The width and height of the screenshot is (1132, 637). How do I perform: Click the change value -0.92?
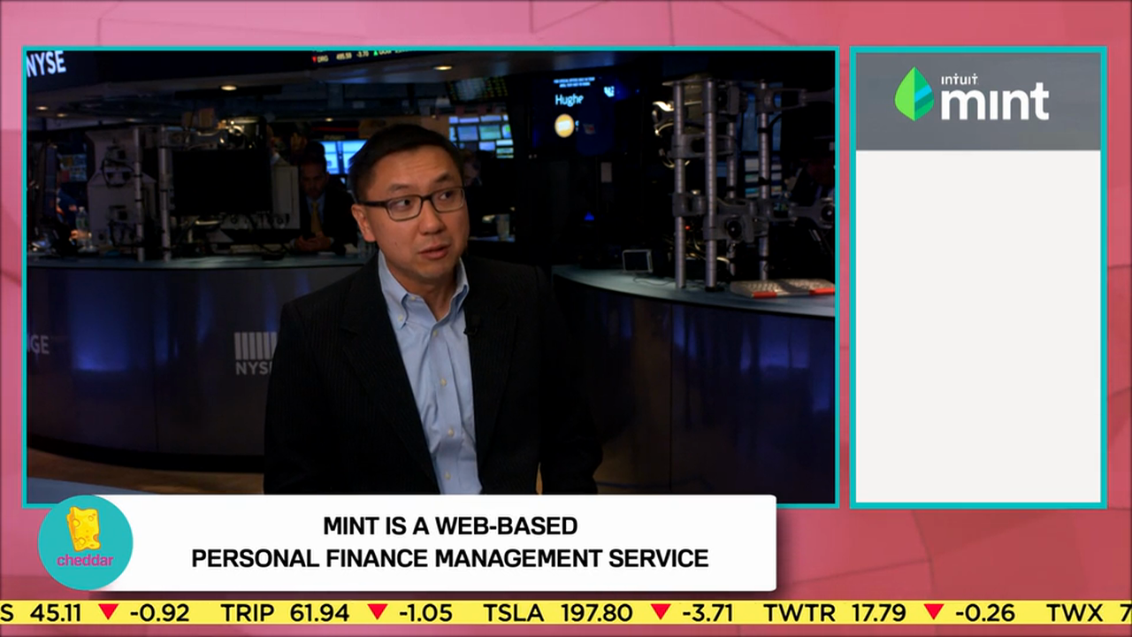(x=159, y=612)
